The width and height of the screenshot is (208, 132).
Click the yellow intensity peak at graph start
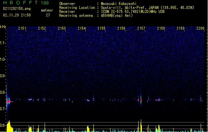(9, 126)
